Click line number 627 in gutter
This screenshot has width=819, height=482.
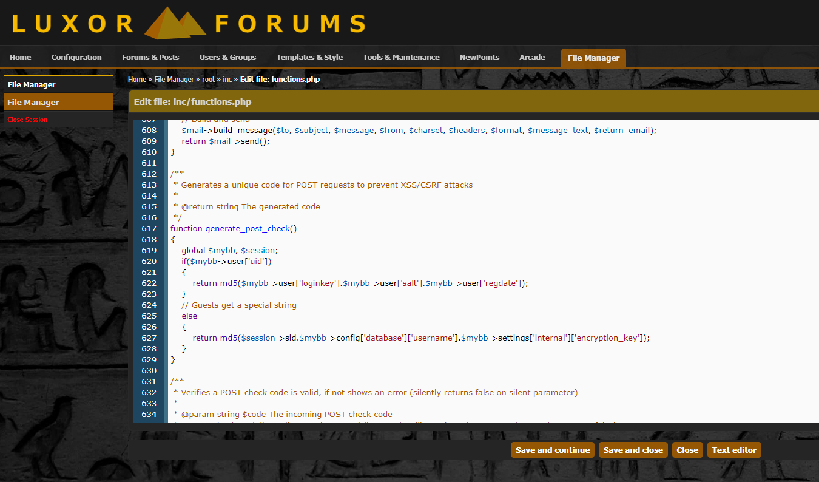click(x=149, y=338)
